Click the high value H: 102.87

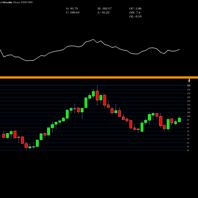tap(105, 9)
